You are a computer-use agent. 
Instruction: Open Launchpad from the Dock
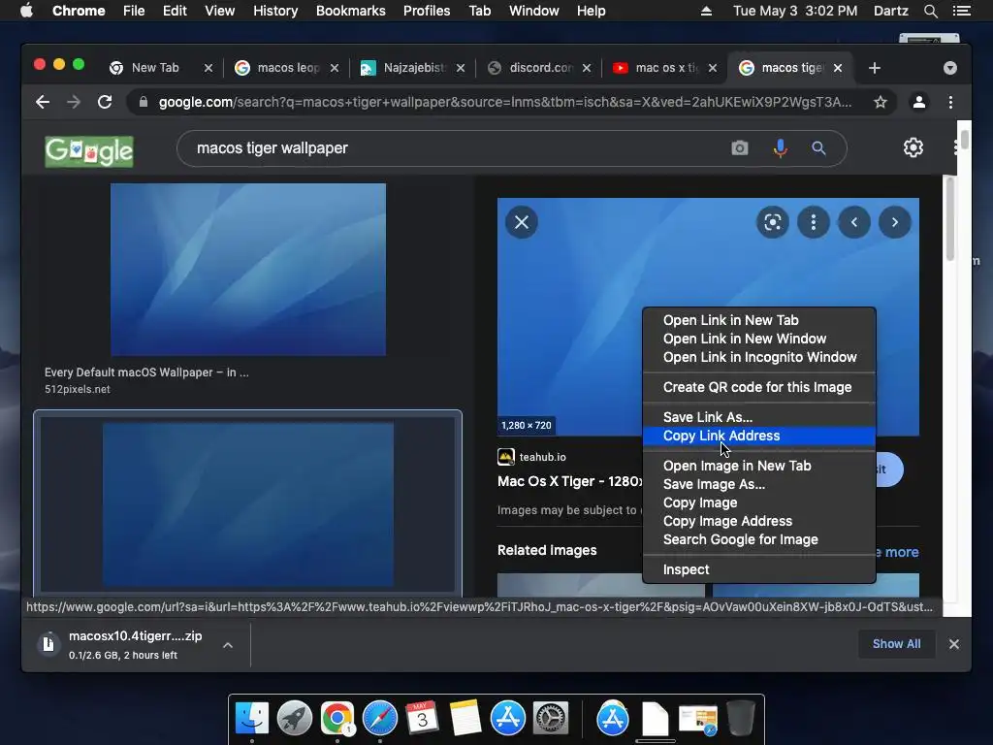coord(295,719)
